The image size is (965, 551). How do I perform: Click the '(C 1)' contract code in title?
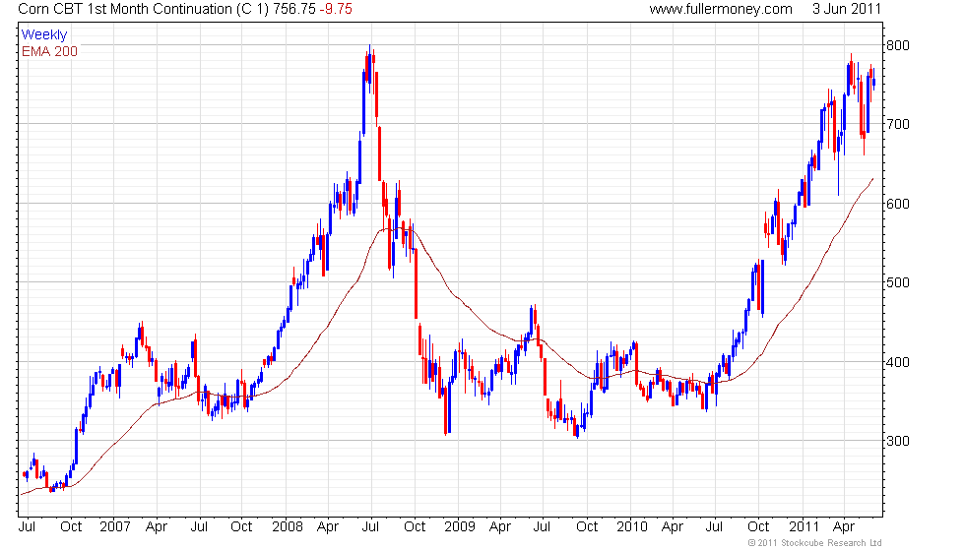[252, 9]
